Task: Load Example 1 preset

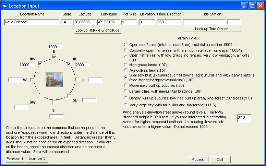Action: pyautogui.click(x=15, y=159)
